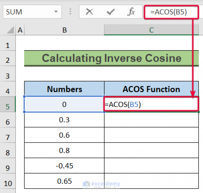The width and height of the screenshot is (203, 193).
Task: Select row 3 header
Action: (x=8, y=74)
